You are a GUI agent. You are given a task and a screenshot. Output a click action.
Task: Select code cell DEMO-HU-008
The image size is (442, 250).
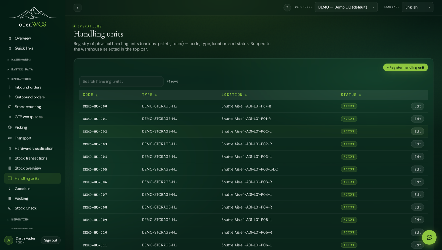pyautogui.click(x=95, y=207)
